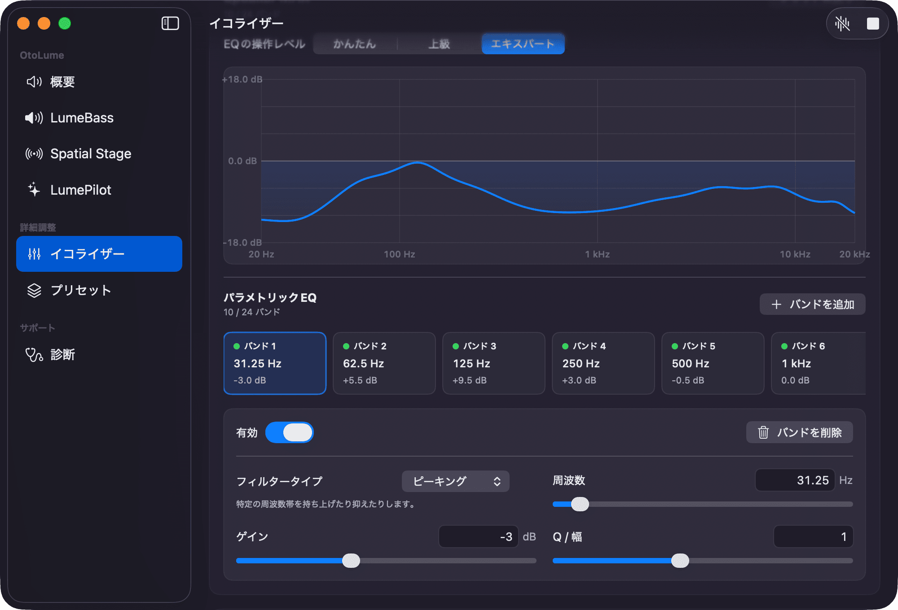Select イコライザー in the sidebar
This screenshot has width=898, height=610.
[99, 254]
